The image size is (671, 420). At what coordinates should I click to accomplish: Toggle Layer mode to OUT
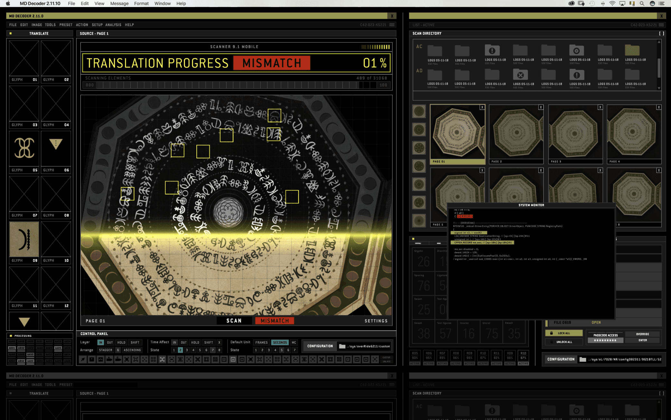[110, 342]
